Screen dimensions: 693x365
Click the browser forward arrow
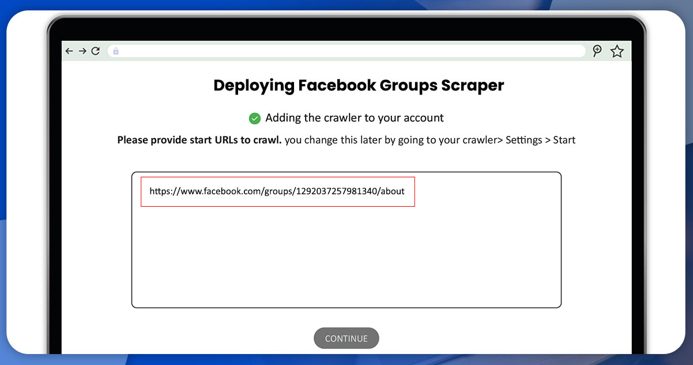click(82, 51)
